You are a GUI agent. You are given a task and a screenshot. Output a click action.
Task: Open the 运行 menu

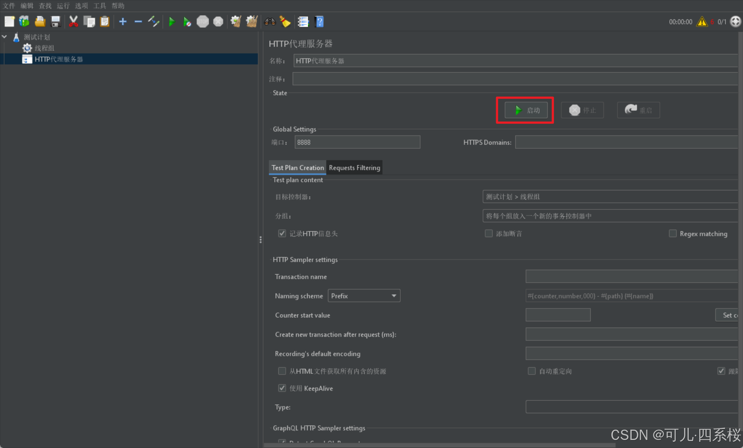point(63,6)
